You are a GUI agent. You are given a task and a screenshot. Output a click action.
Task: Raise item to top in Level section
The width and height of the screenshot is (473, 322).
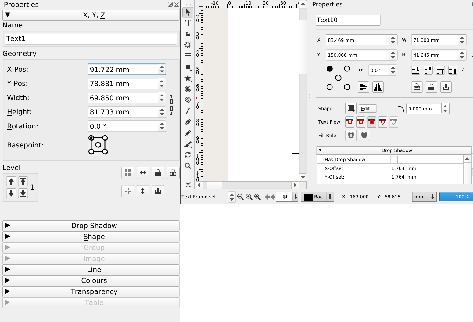pos(23,182)
